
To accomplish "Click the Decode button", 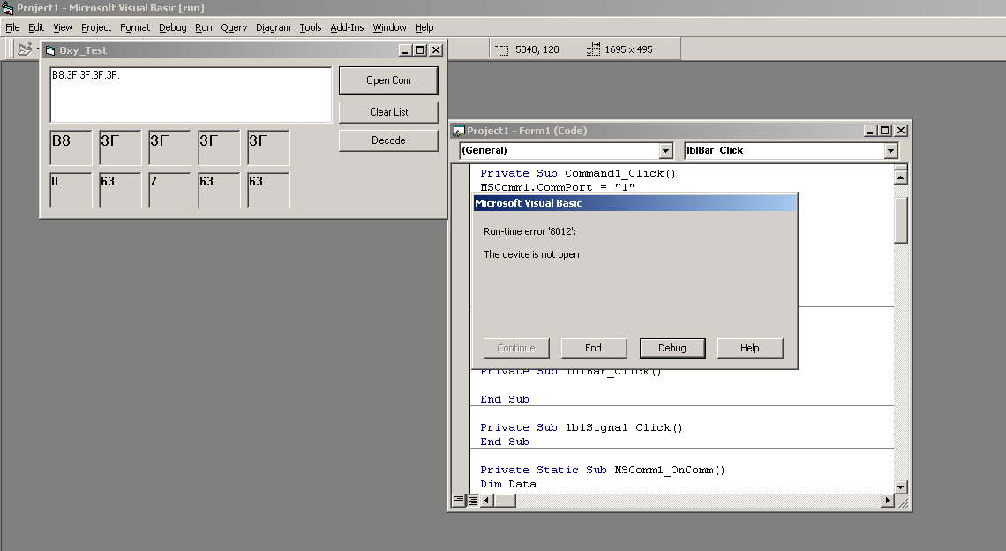I will (x=388, y=140).
